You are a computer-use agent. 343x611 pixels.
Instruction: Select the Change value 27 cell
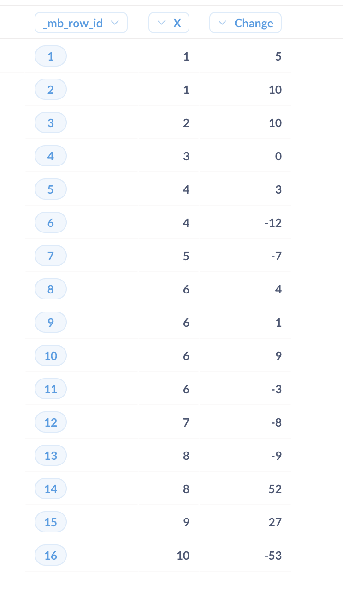click(275, 522)
